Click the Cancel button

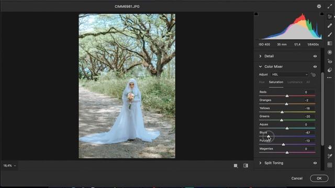tap(297, 179)
